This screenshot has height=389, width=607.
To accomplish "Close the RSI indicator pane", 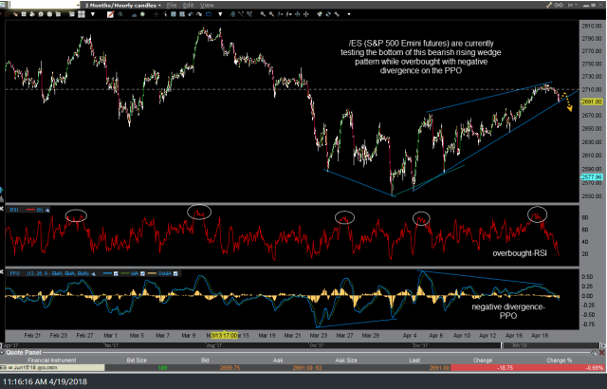I will (x=2, y=210).
